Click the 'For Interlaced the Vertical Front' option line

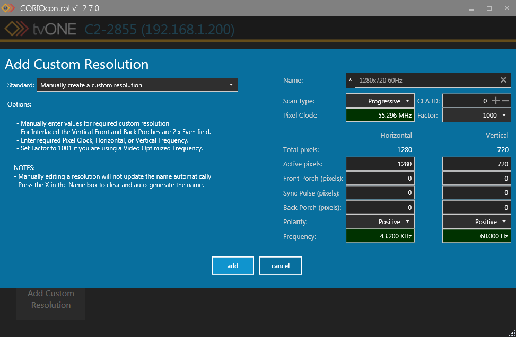click(x=113, y=132)
